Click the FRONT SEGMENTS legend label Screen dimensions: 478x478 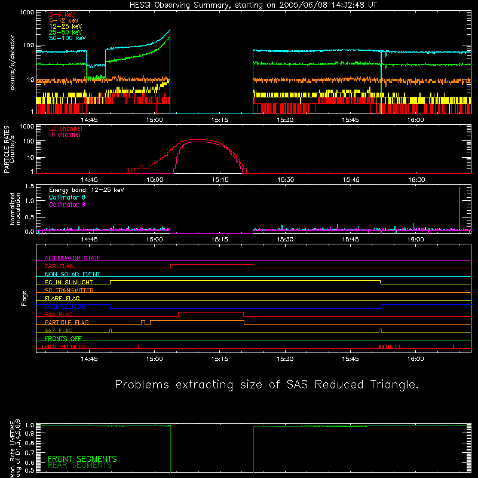click(82, 459)
